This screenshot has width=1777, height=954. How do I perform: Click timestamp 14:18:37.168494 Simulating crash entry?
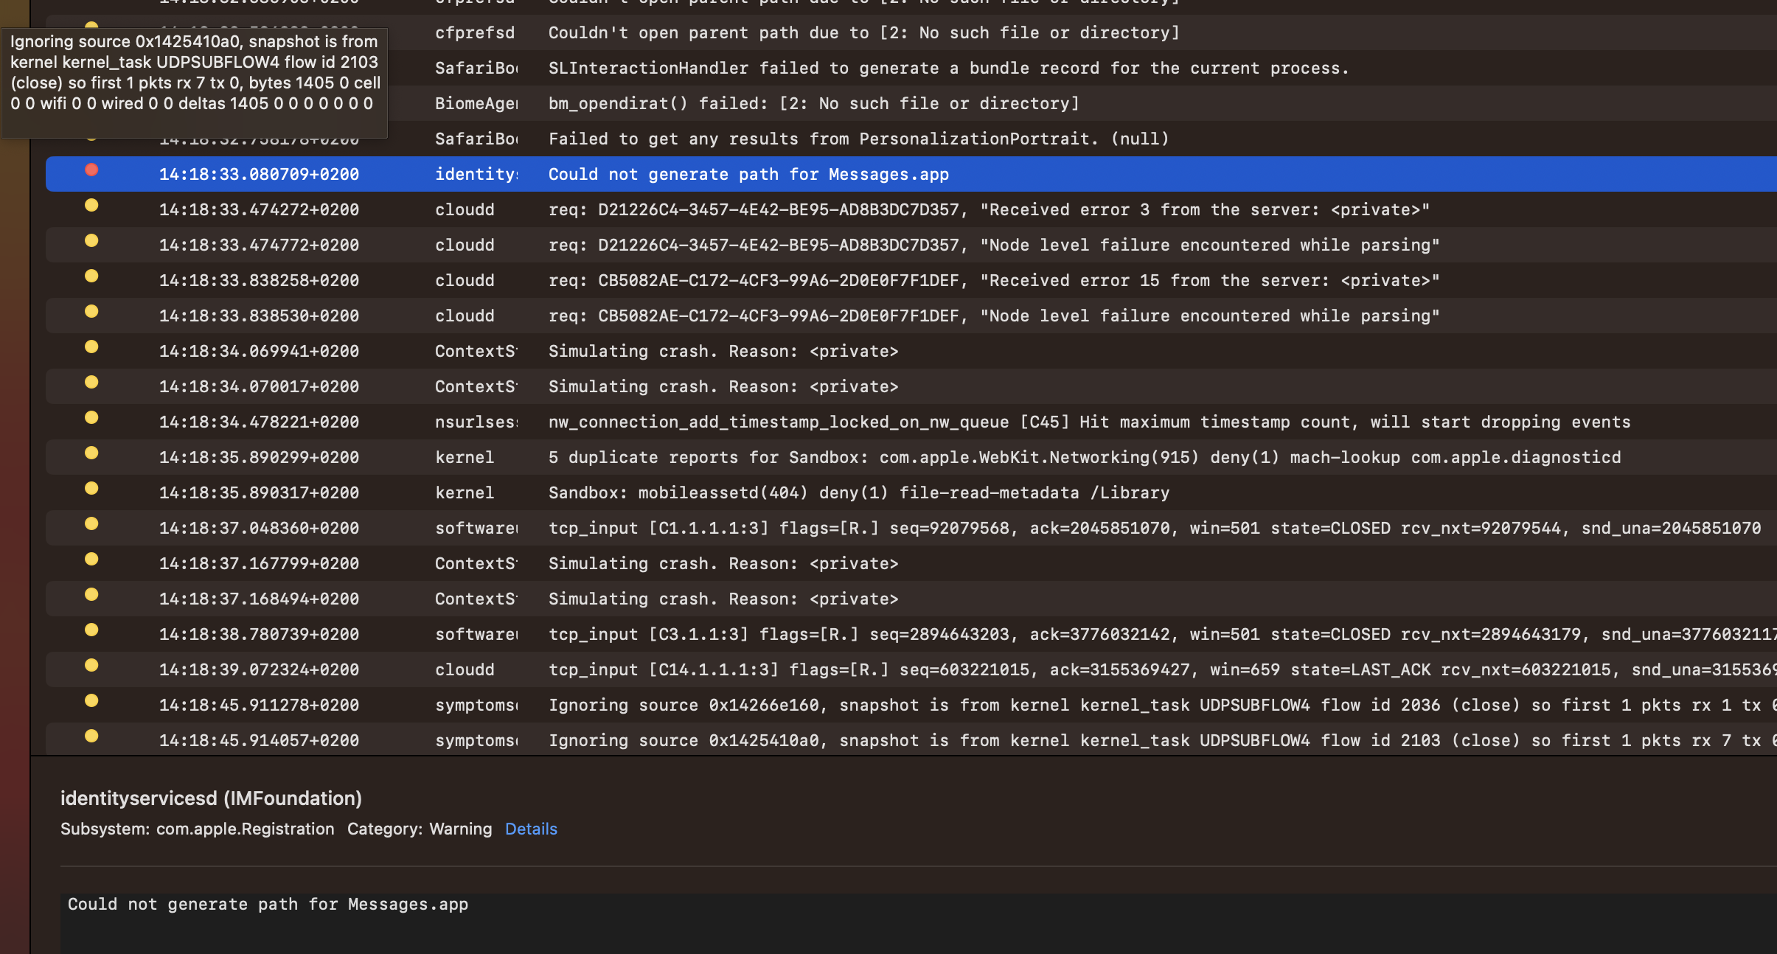(x=259, y=599)
